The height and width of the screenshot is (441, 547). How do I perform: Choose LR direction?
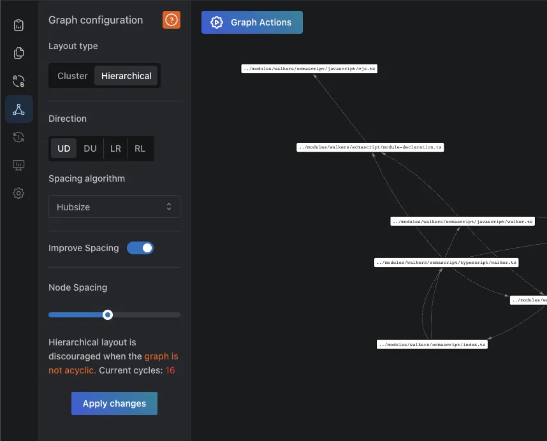pos(115,148)
